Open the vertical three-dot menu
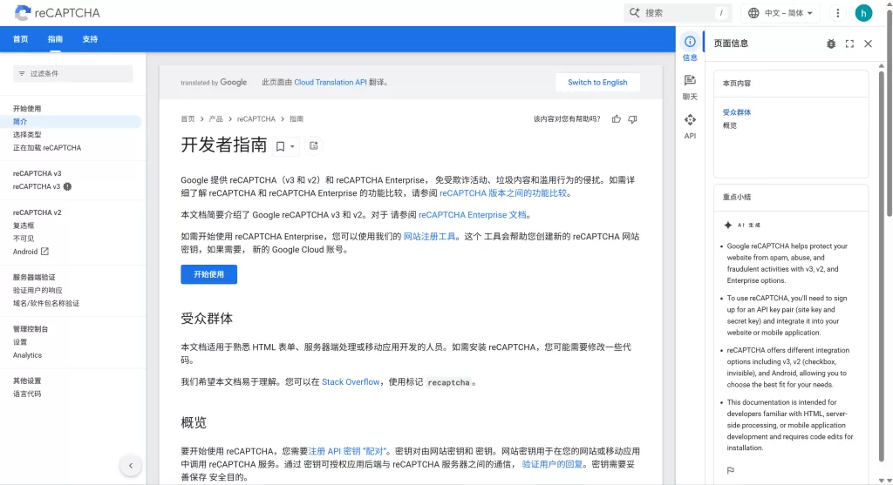893x485 pixels. (838, 13)
